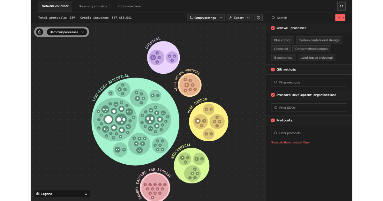
Task: Select the Blue carbon filter tag
Action: coord(282,40)
